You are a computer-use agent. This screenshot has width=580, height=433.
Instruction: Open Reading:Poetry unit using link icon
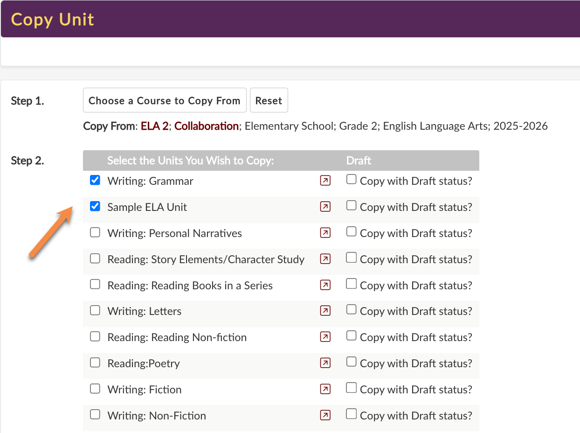(325, 363)
